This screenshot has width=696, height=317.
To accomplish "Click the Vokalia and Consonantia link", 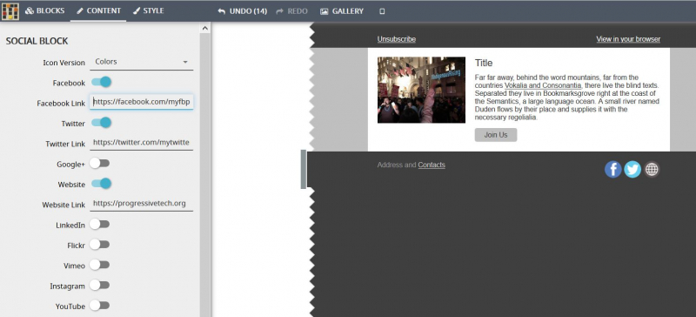I will point(543,85).
